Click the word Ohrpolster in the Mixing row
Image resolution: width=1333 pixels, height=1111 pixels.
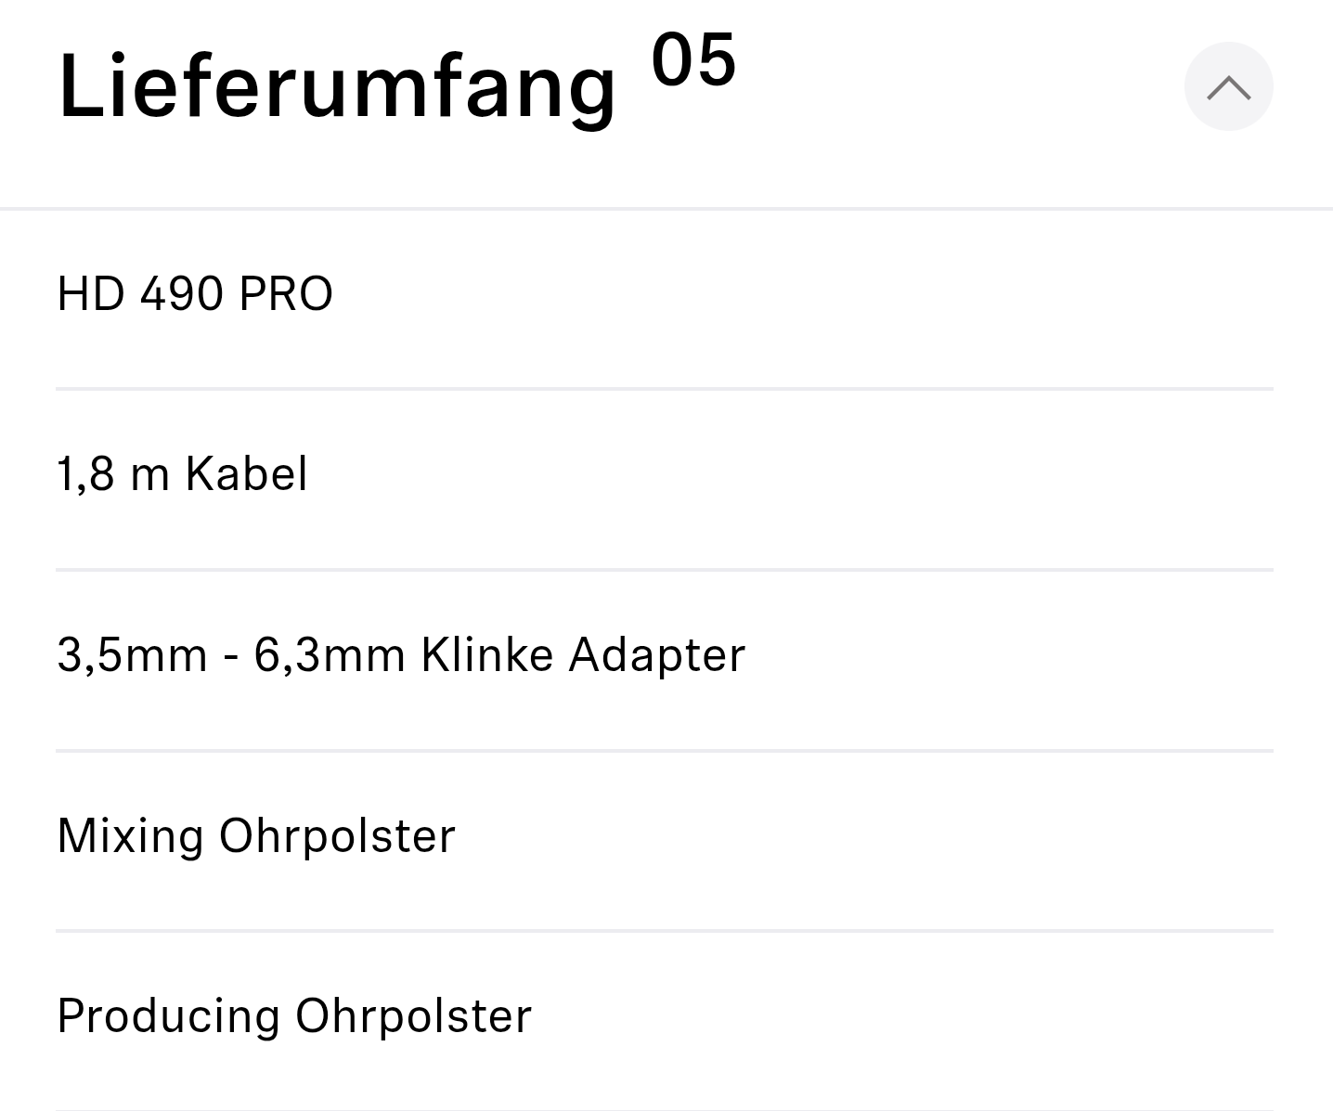click(337, 835)
